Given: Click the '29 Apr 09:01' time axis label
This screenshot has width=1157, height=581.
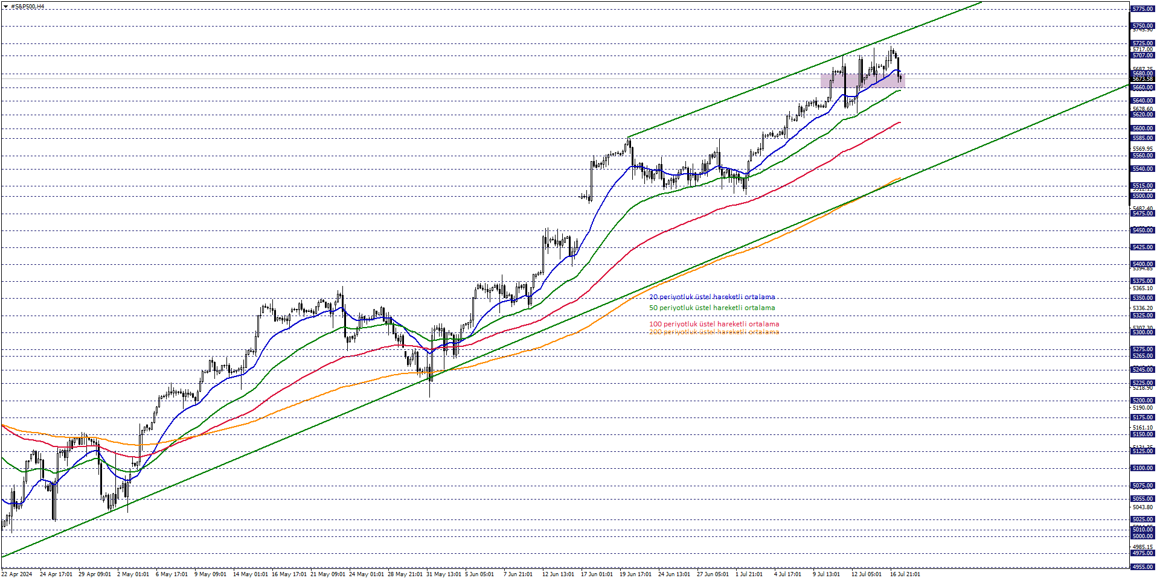Looking at the screenshot, I should [95, 574].
